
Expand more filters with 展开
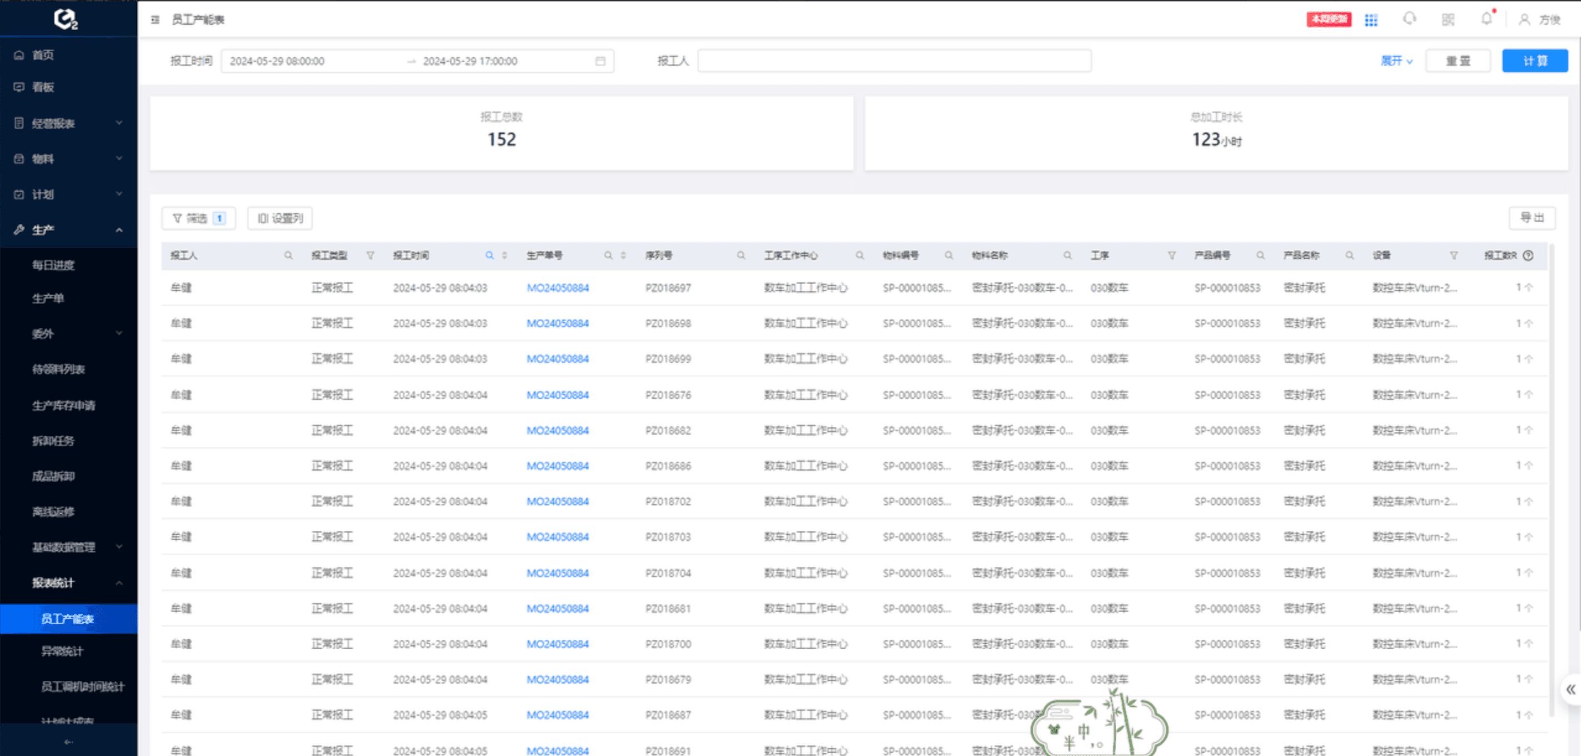[x=1397, y=61]
